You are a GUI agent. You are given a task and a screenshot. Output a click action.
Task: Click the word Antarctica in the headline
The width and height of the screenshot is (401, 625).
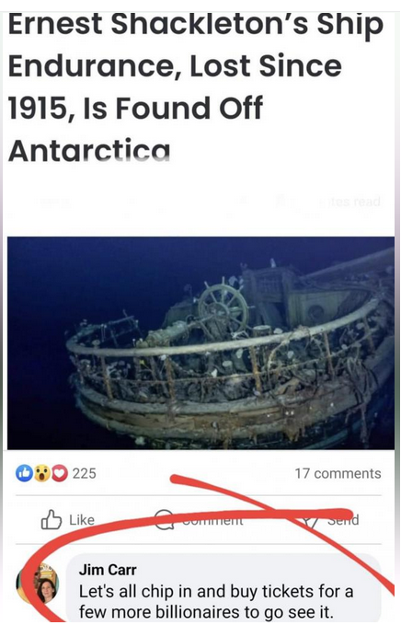pos(89,151)
